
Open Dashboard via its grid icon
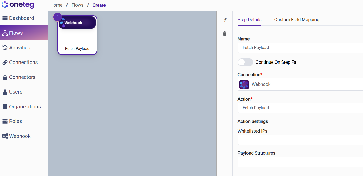point(5,18)
